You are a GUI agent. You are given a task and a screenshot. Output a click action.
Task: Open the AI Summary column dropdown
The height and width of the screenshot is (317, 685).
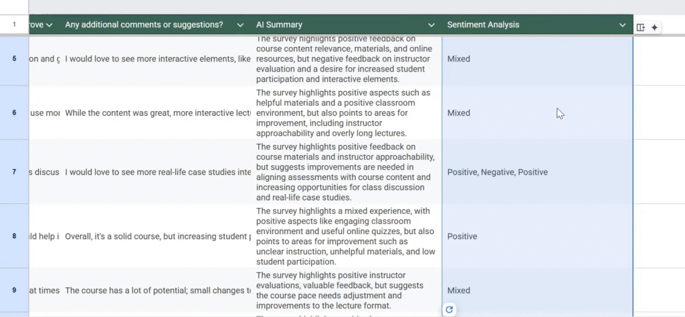click(431, 25)
